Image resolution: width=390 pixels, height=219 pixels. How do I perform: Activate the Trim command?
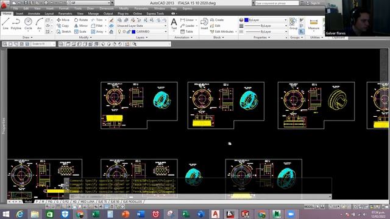pos(97,20)
